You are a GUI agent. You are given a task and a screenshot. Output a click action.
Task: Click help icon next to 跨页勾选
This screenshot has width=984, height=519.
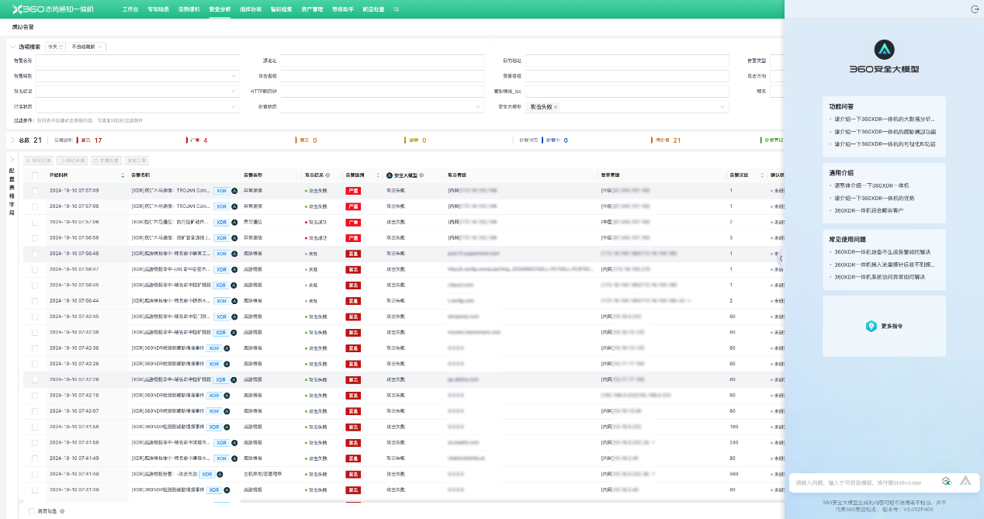(x=62, y=512)
